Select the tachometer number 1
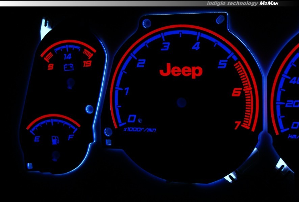This screenshot has height=202, width=299. [127, 91]
